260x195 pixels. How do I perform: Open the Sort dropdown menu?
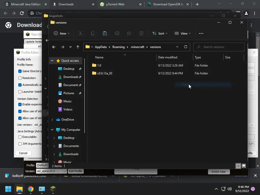pos(160,33)
